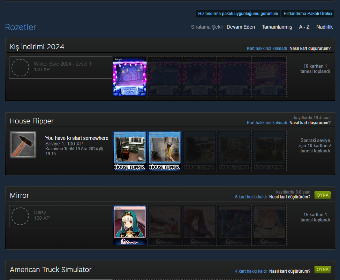
Task: Click 4 kart hakkı kaldı link
Action: (251, 271)
